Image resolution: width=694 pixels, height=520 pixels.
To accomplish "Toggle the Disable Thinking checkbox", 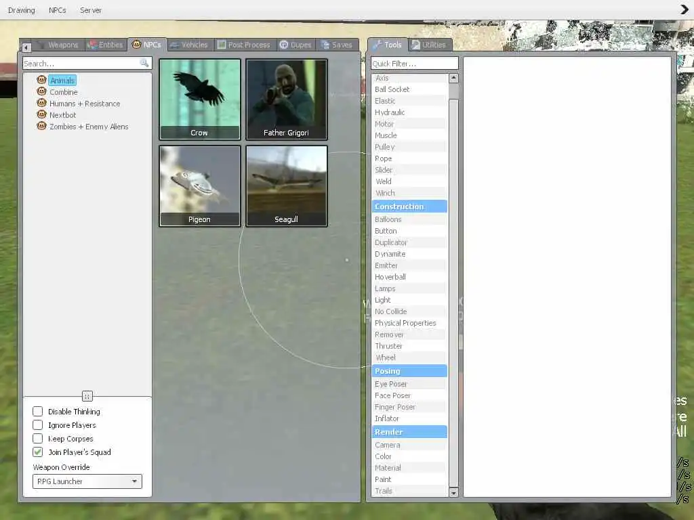I will point(38,411).
